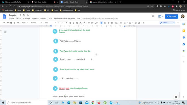Open line spacing options

coord(116,23)
